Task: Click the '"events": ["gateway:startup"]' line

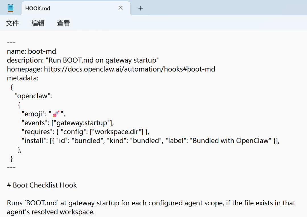Action: (x=68, y=123)
